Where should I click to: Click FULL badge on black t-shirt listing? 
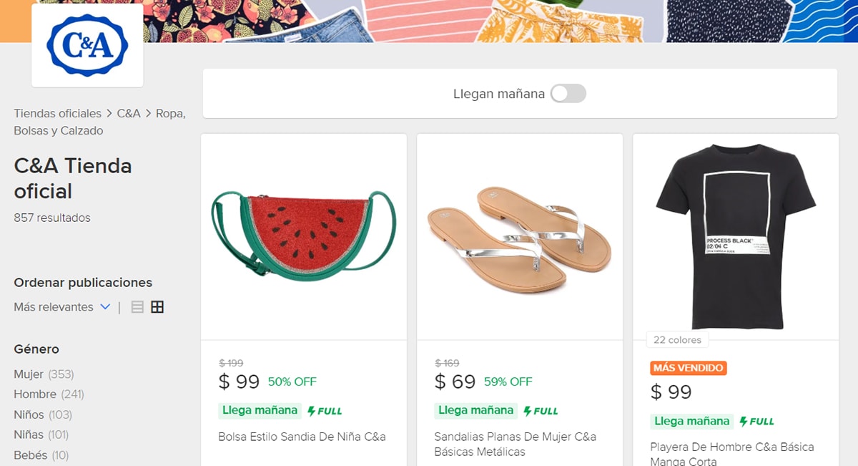pos(756,422)
